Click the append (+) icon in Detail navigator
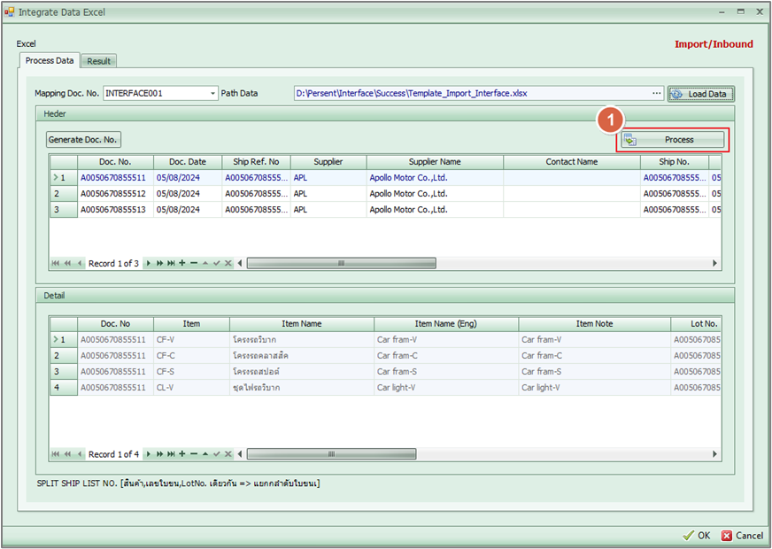The image size is (772, 549). (x=182, y=454)
